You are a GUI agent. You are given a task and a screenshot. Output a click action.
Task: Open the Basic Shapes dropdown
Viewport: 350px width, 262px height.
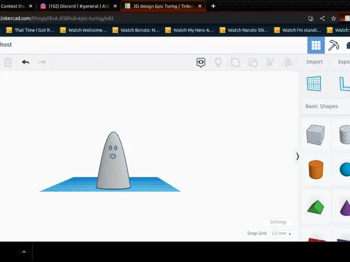click(x=326, y=106)
